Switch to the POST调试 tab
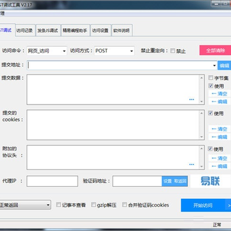The image size is (231, 231). [x=7, y=30]
